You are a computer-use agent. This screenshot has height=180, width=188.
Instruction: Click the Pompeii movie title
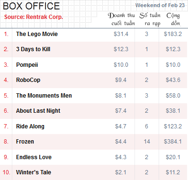(x=27, y=65)
